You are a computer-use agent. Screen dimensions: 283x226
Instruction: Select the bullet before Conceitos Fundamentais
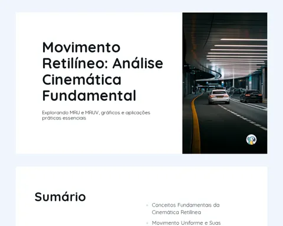[147, 205]
